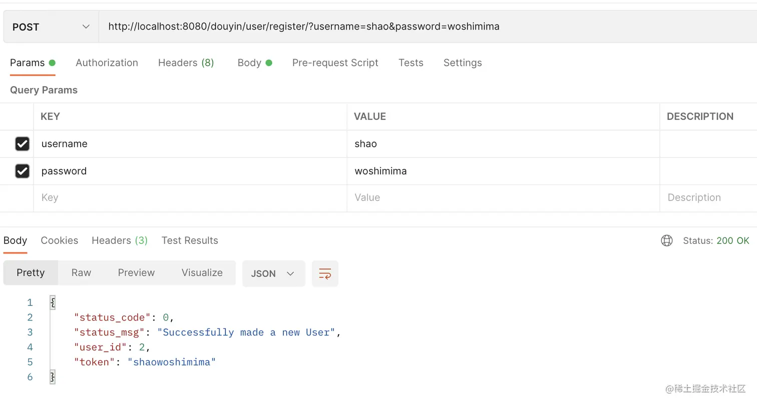Switch to the Tests tab
Image resolution: width=757 pixels, height=405 pixels.
click(x=411, y=62)
